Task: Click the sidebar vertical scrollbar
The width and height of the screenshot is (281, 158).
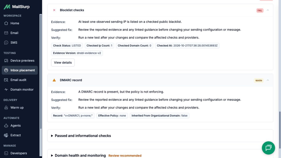Action: tap(41, 72)
